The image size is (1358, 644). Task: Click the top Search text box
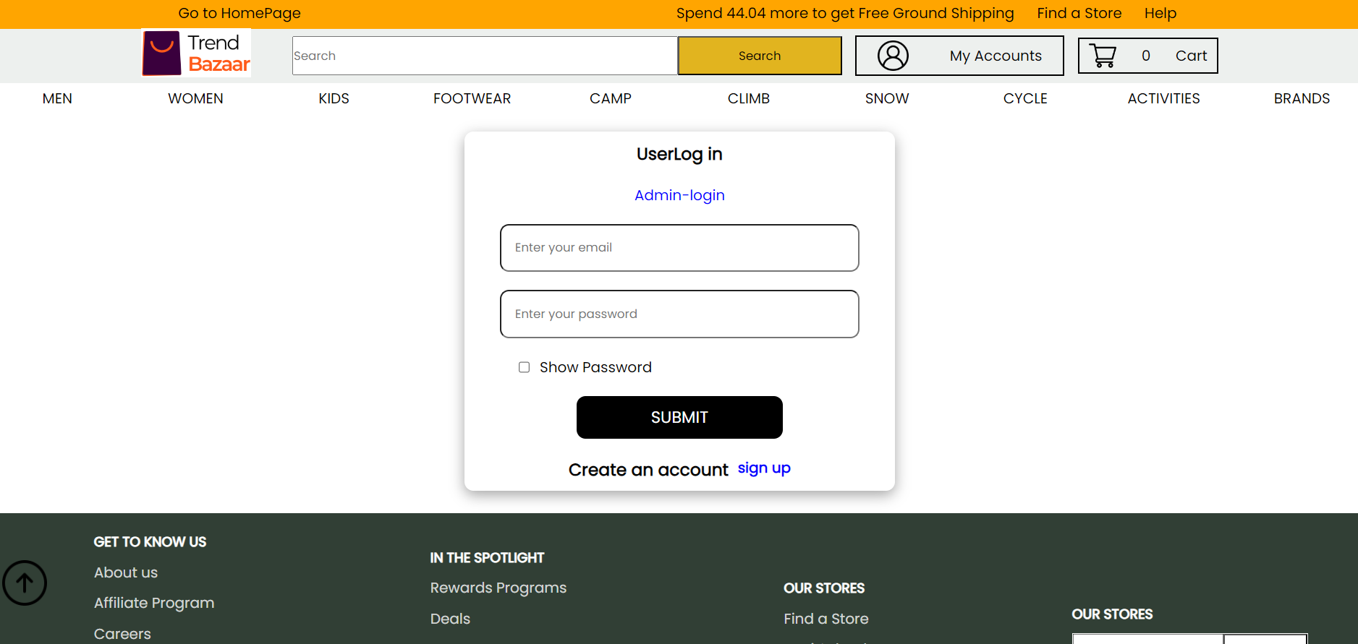485,56
